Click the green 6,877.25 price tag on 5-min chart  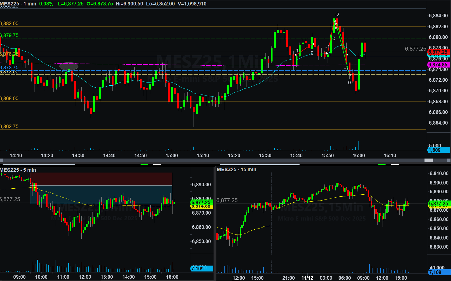201,202
